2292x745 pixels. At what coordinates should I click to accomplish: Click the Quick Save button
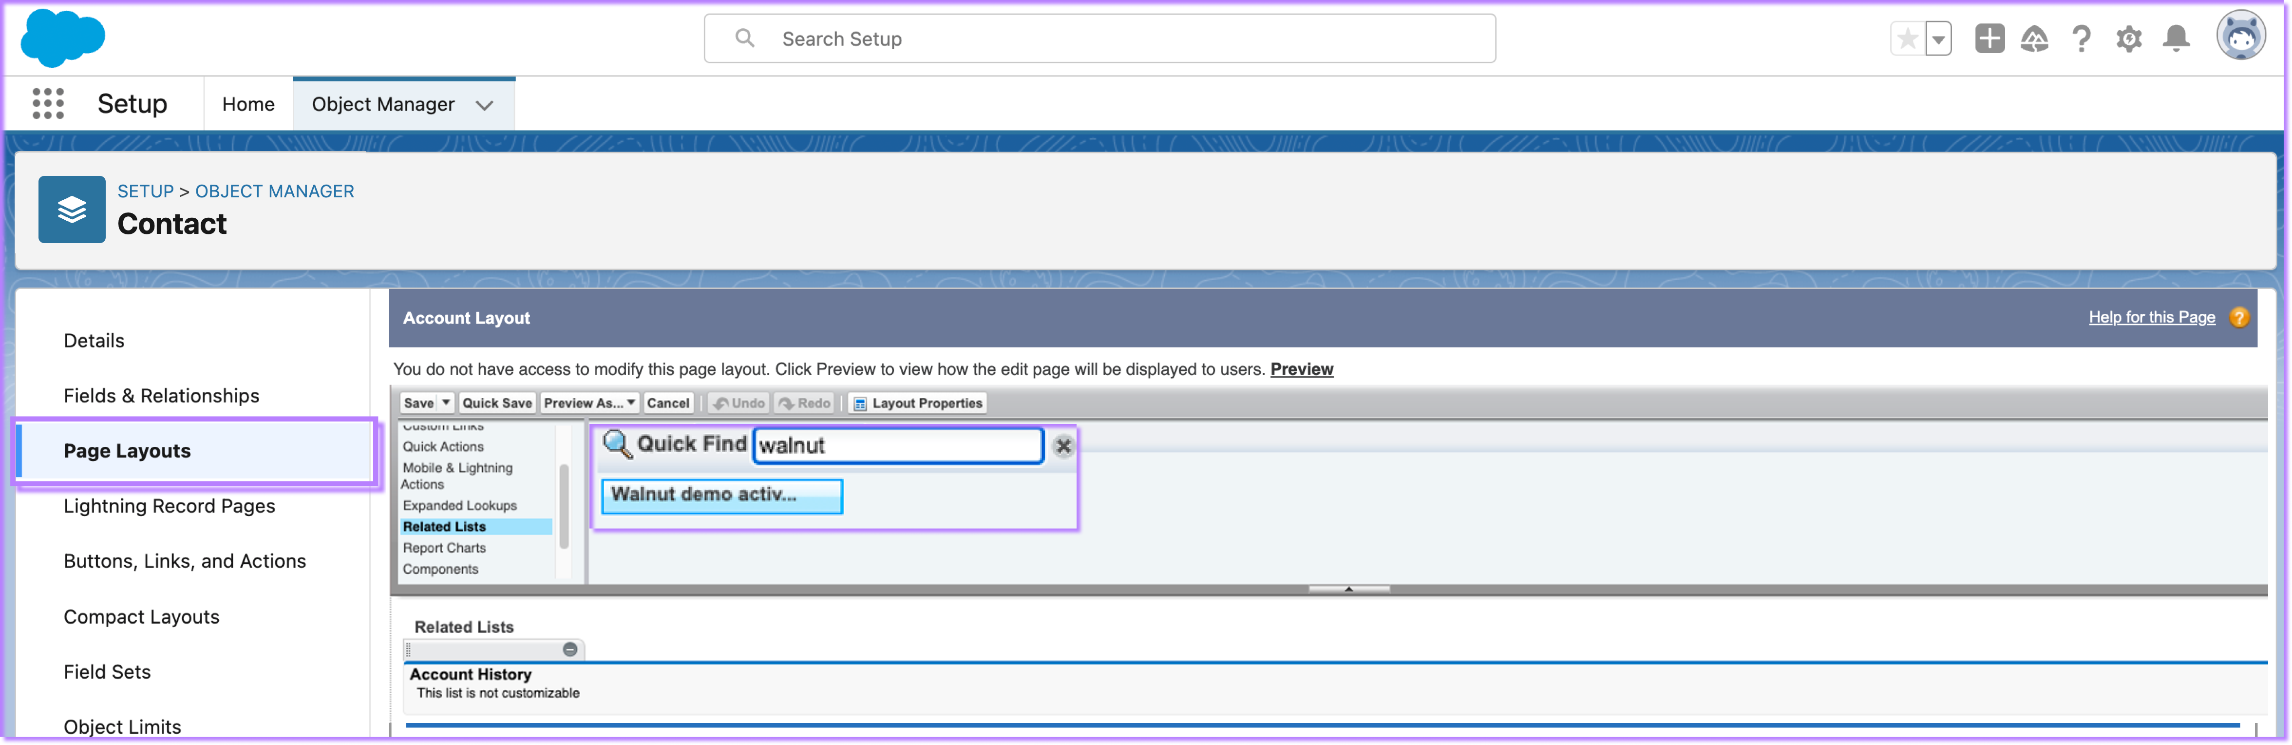[x=496, y=402]
